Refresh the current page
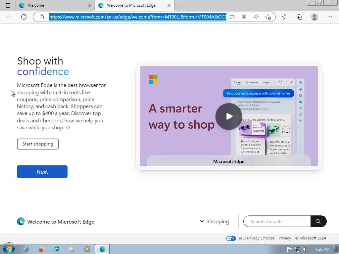 tap(24, 17)
